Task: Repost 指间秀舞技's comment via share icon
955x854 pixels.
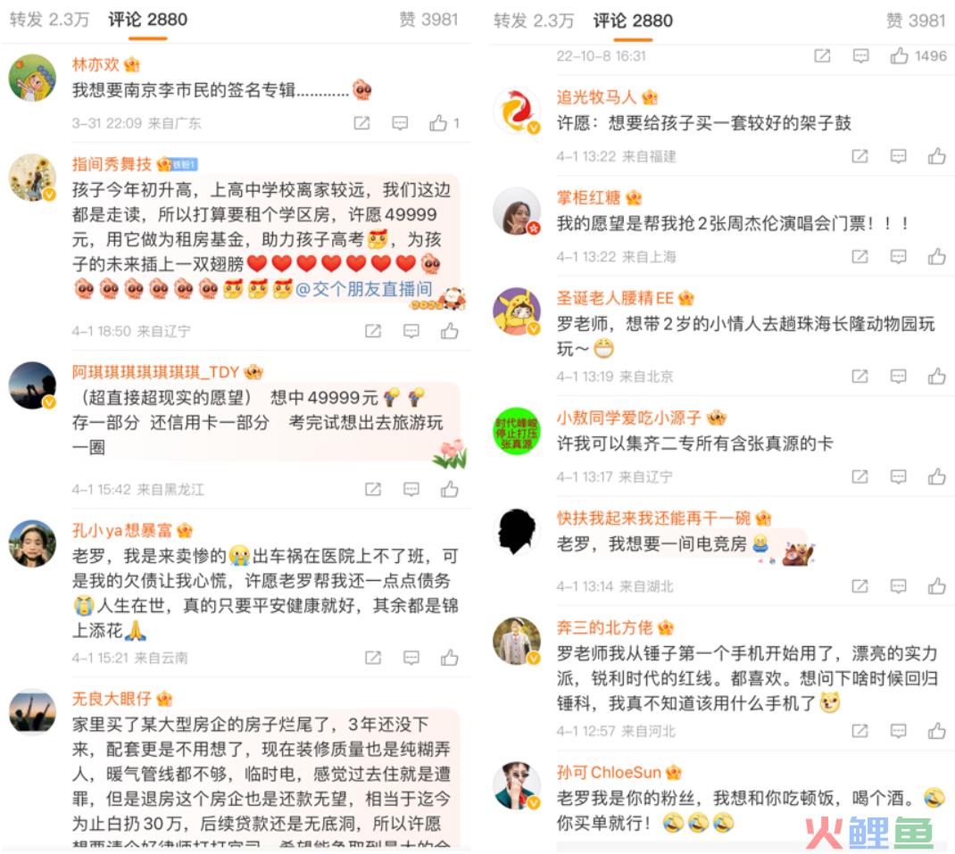Action: (x=373, y=331)
